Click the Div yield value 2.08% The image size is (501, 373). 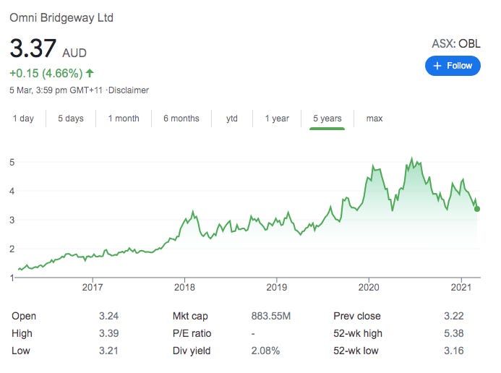point(265,351)
